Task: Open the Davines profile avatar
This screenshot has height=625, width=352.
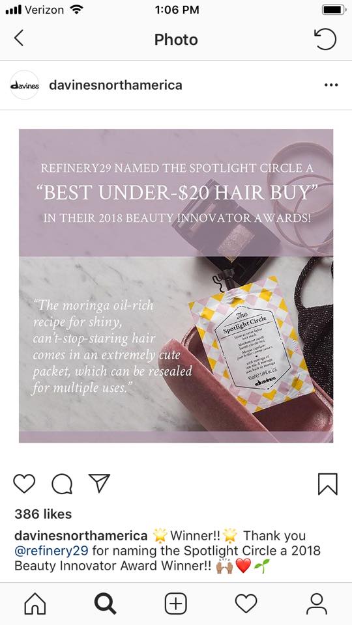Action: [x=24, y=85]
